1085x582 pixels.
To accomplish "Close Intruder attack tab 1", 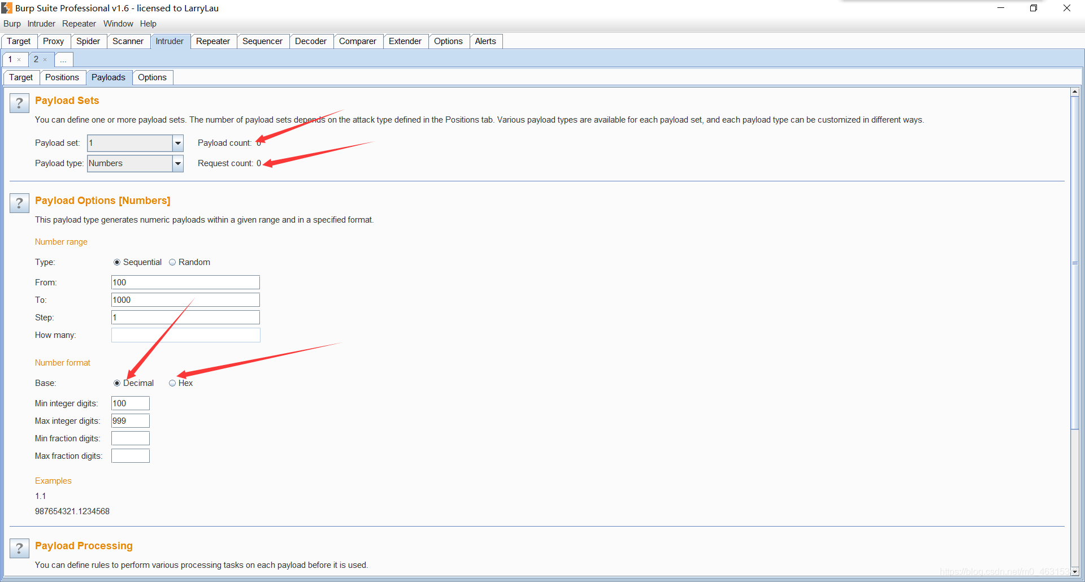I will pos(20,59).
